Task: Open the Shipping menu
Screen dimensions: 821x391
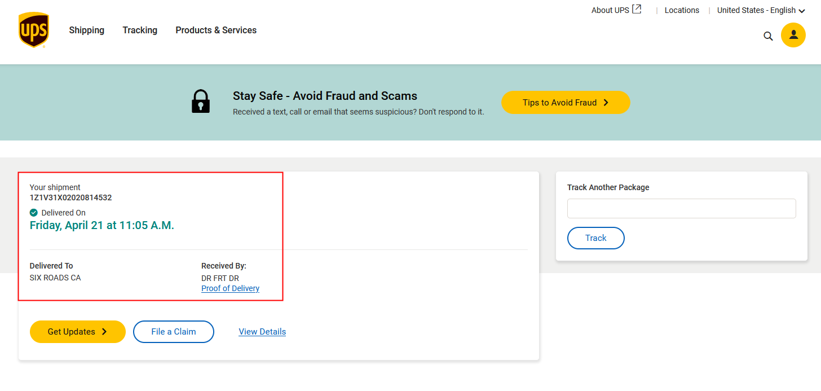Action: click(x=86, y=30)
